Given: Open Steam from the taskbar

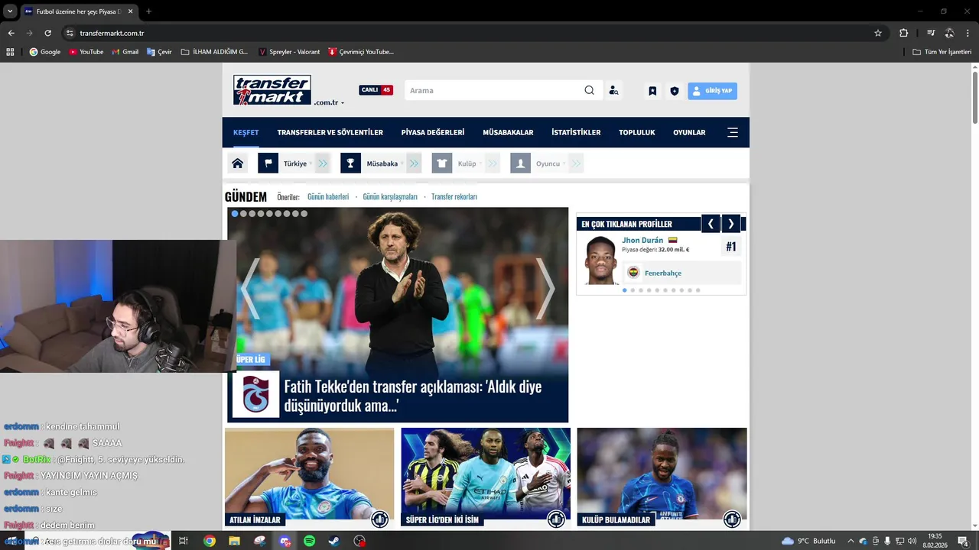Looking at the screenshot, I should tap(334, 541).
